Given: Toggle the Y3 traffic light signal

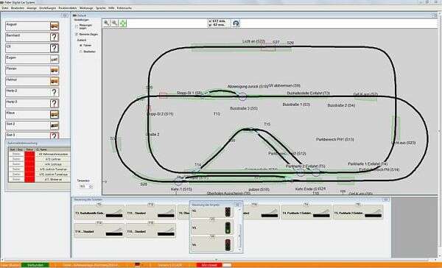Looking at the screenshot, I should click(x=228, y=228).
